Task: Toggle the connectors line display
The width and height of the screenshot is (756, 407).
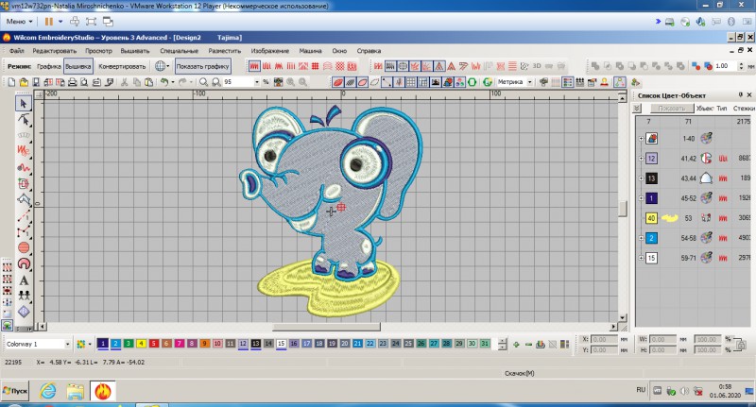Action: (x=387, y=82)
